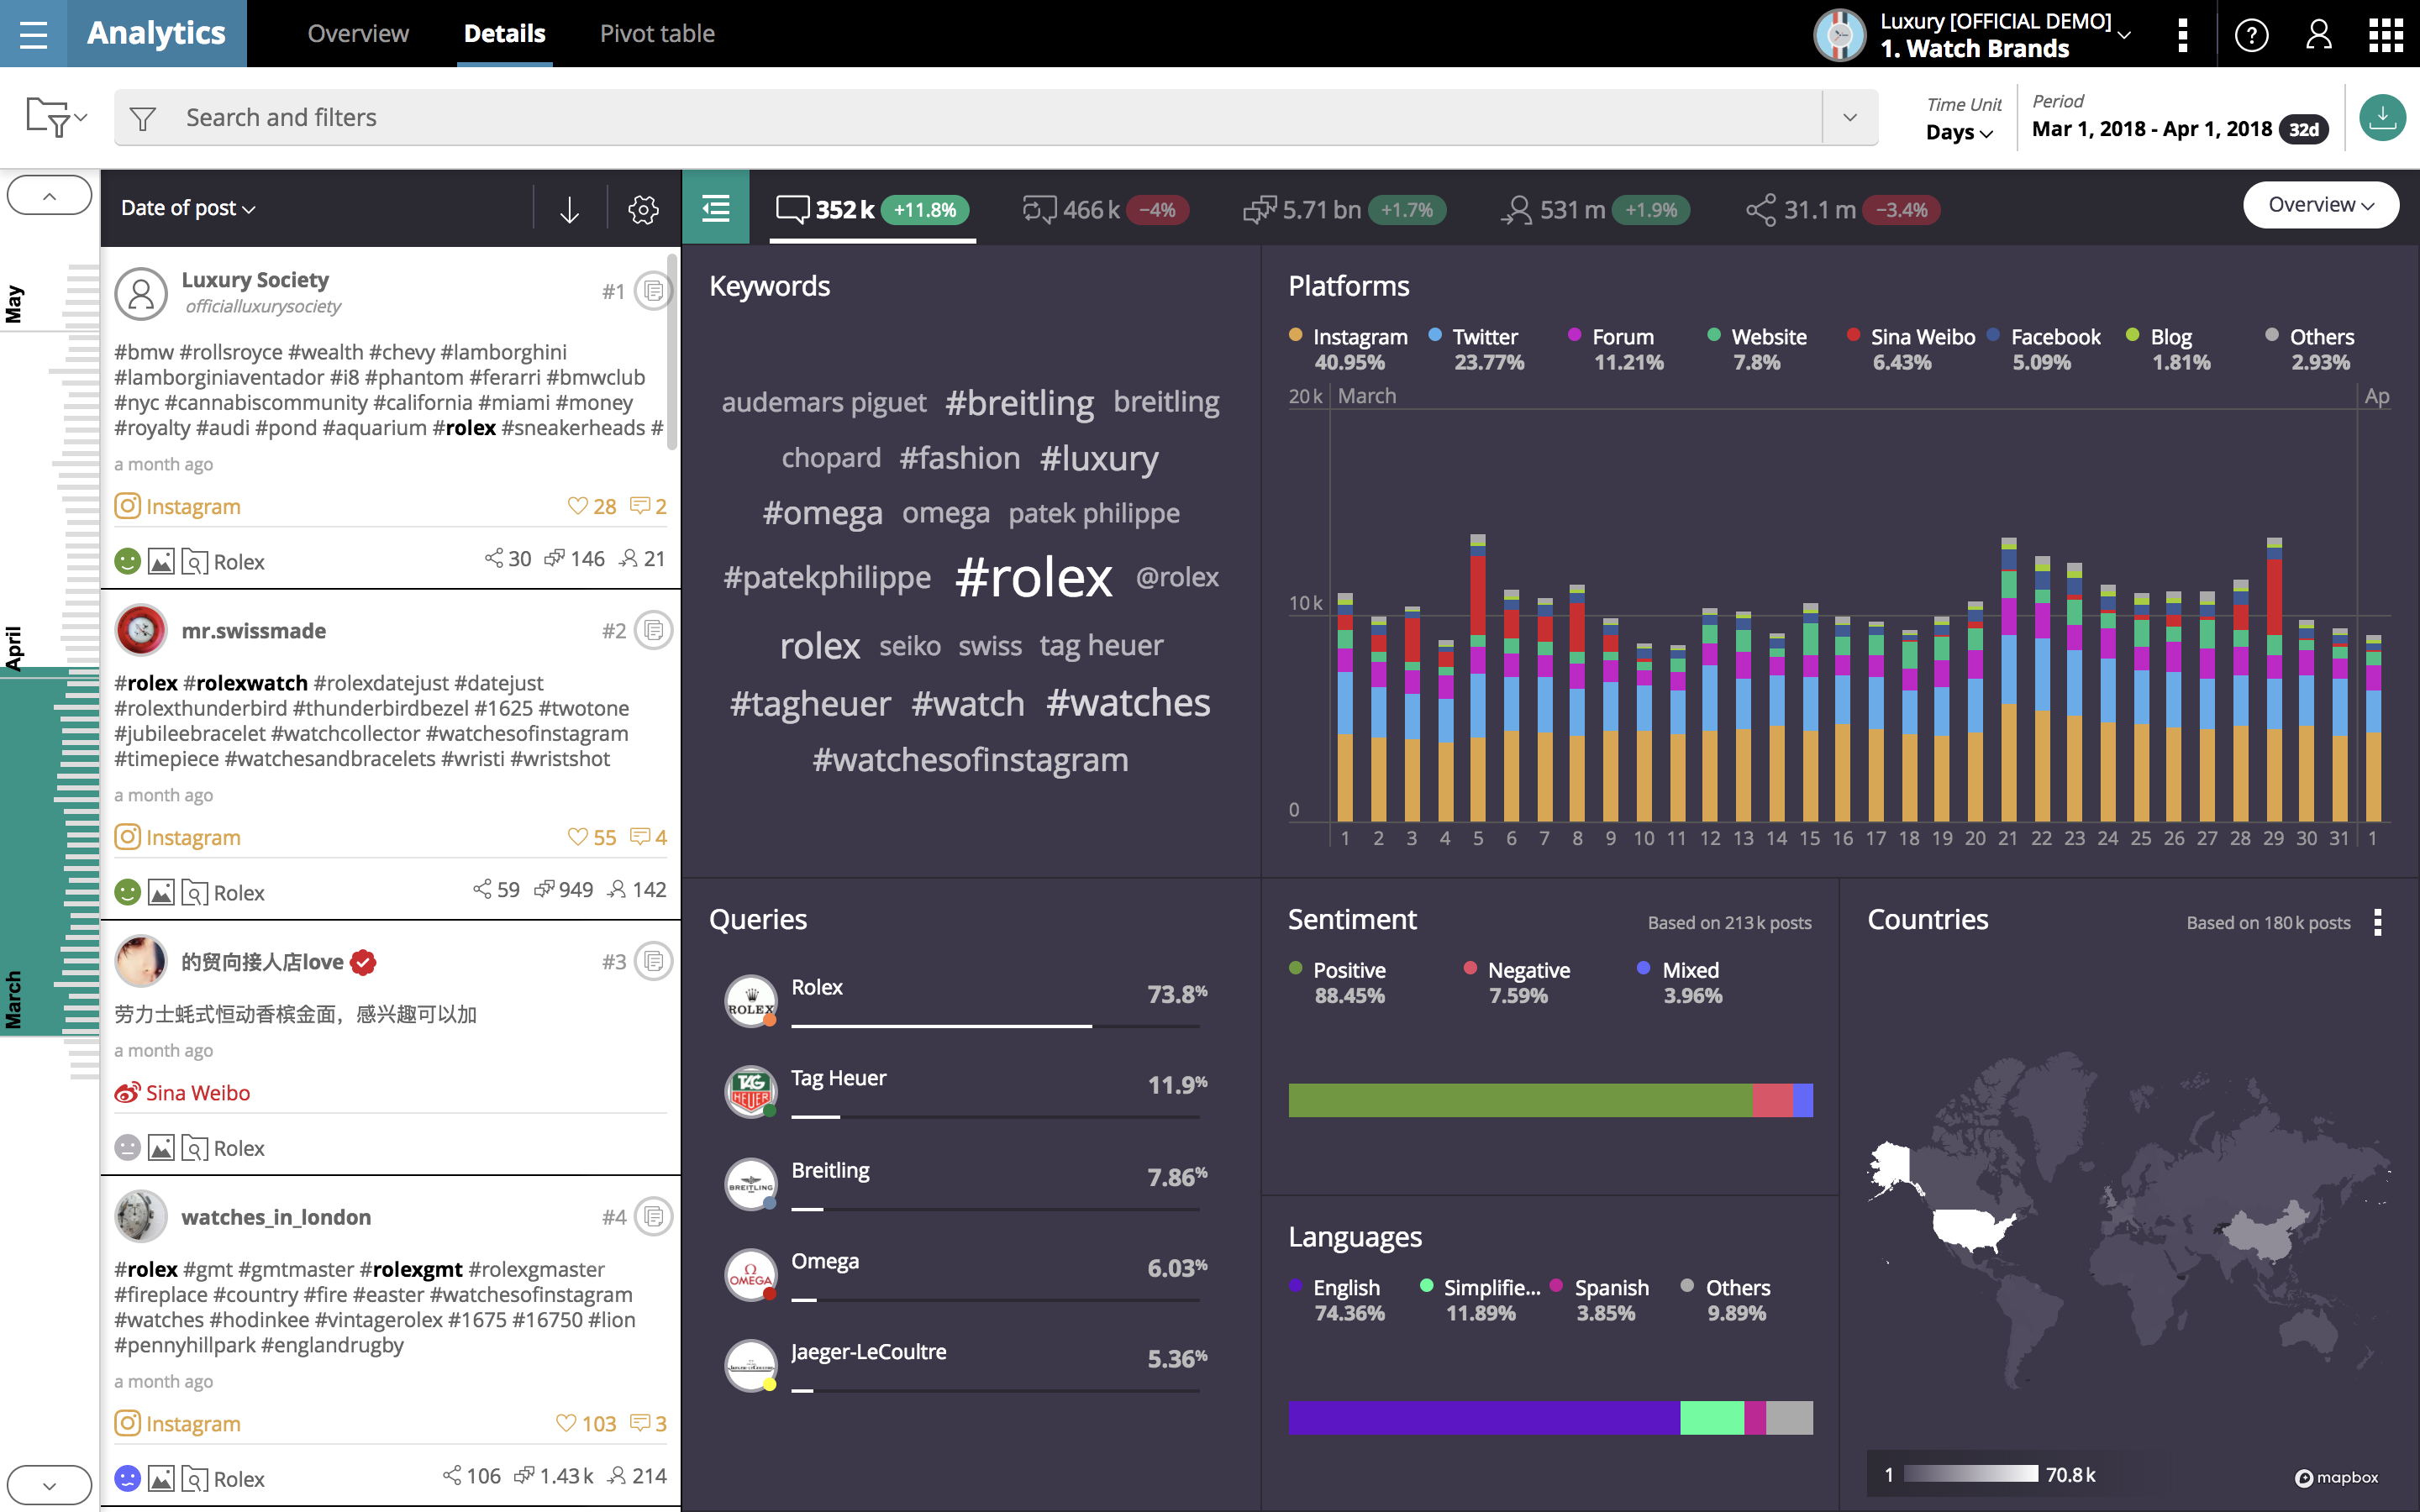The image size is (2420, 1512).
Task: Toggle the sort direction arrow
Action: (569, 209)
